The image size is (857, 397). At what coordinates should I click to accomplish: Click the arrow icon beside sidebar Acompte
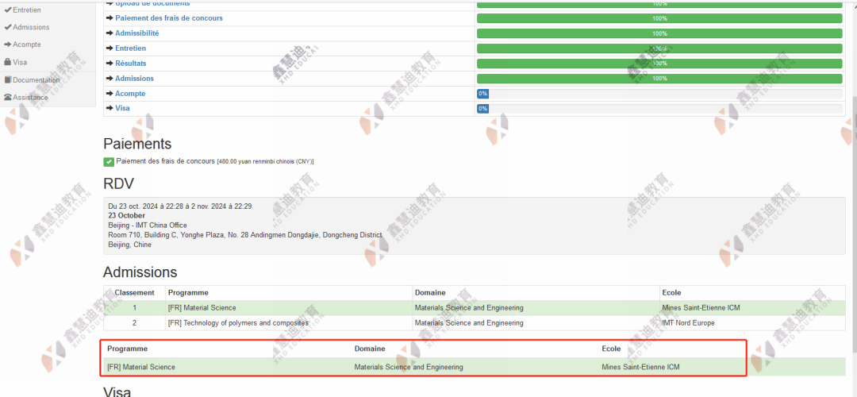(x=8, y=44)
